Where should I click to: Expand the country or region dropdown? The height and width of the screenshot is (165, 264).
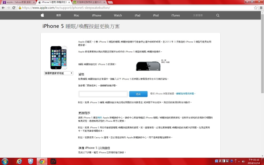58,73
